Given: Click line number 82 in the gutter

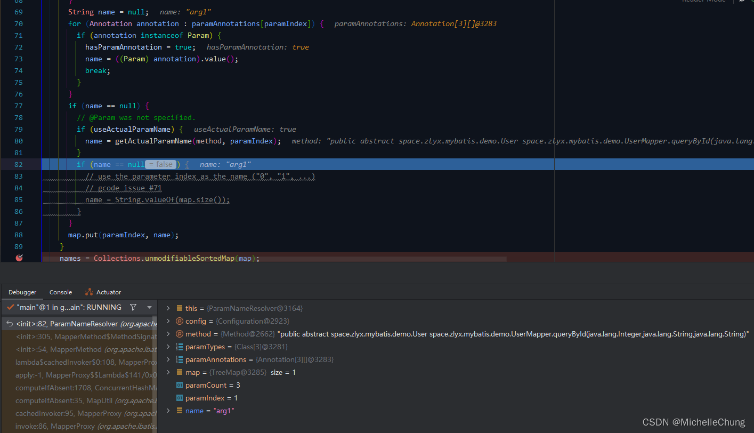Looking at the screenshot, I should (x=19, y=164).
